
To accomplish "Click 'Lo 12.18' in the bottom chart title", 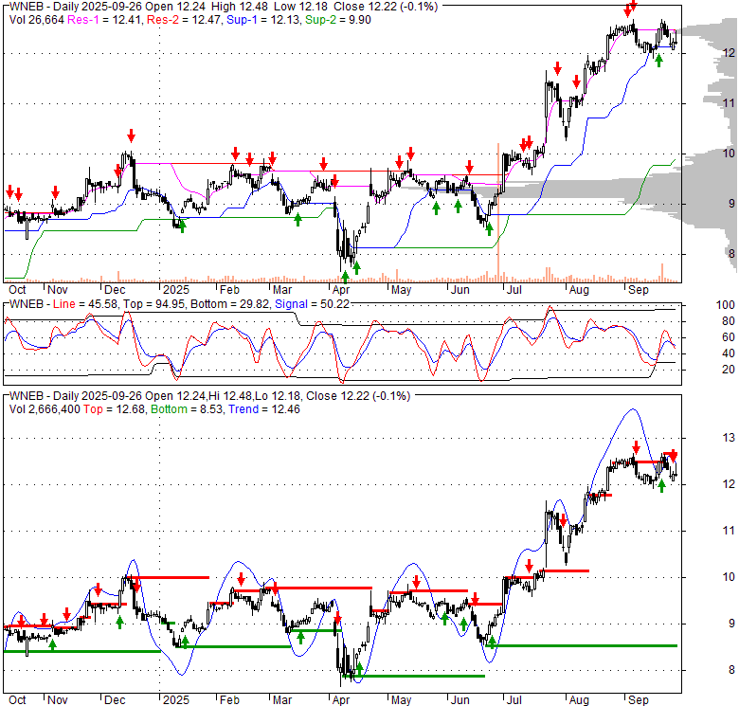I will click(x=279, y=396).
